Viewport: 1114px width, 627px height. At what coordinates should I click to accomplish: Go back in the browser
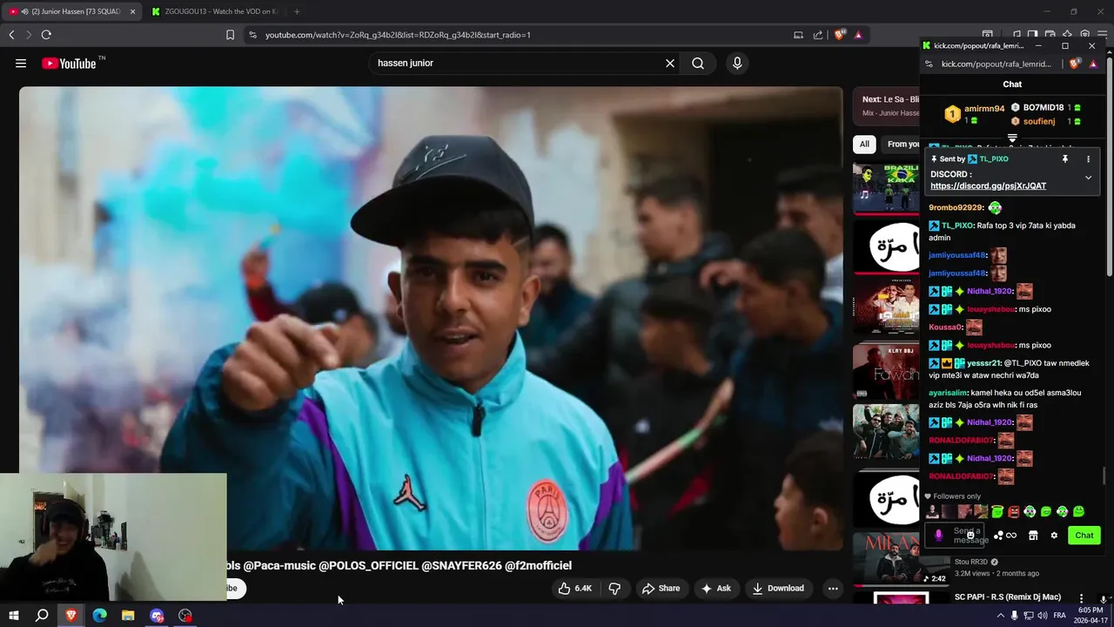(11, 35)
